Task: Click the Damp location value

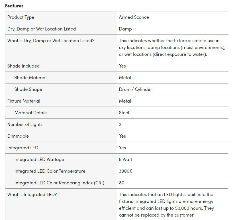Action: pyautogui.click(x=125, y=29)
